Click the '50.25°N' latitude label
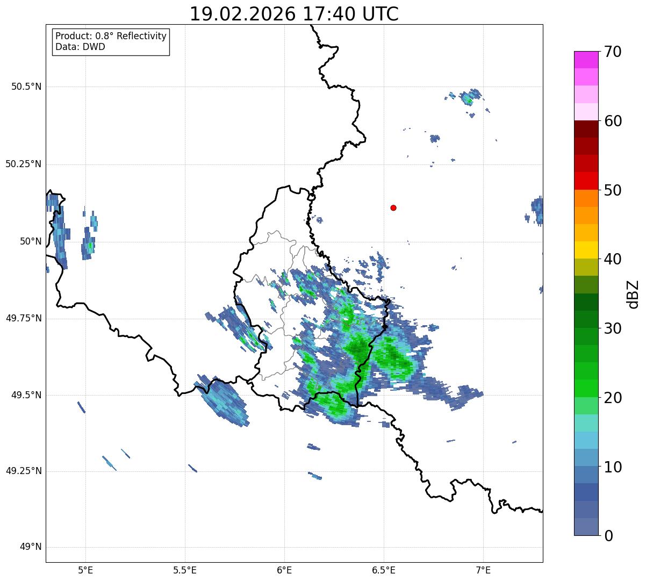This screenshot has height=581, width=646. coord(23,164)
